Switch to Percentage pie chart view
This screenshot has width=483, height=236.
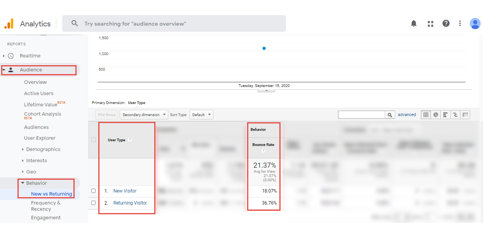[436, 115]
